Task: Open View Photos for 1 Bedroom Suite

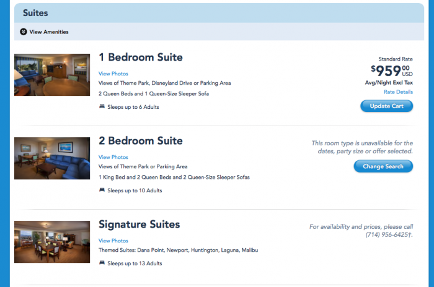Action: pyautogui.click(x=113, y=74)
